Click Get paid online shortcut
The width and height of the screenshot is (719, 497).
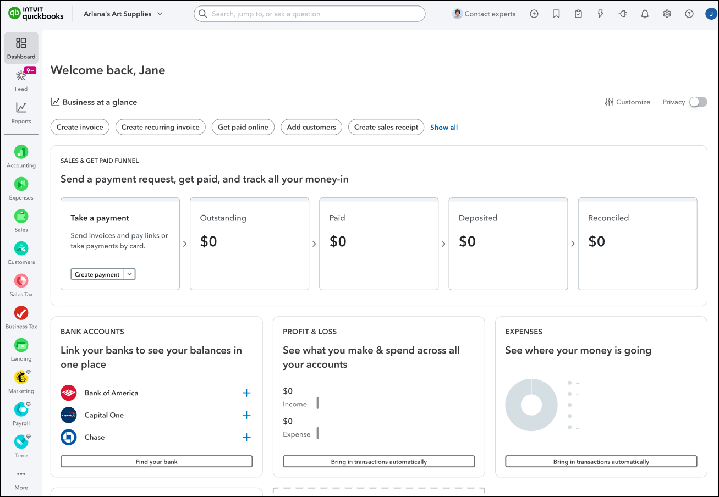coord(243,127)
